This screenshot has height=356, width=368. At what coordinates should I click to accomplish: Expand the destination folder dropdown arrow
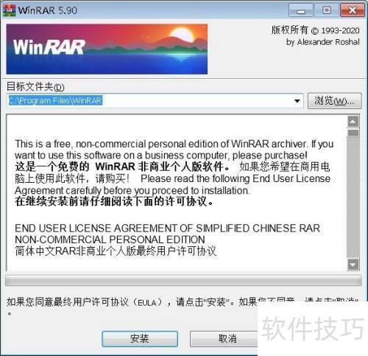tap(297, 101)
